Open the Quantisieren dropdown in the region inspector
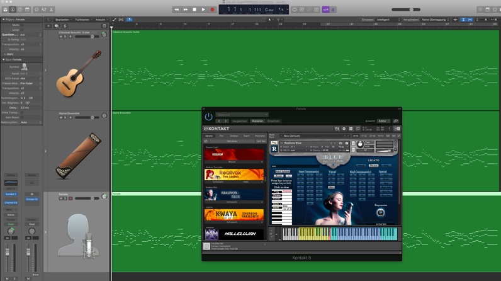Screen dimensions: 501x281 (x=31, y=35)
